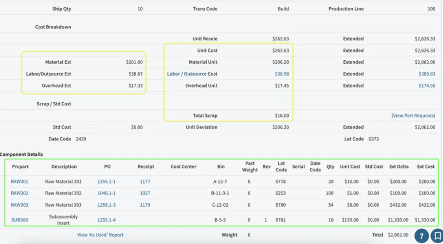Open the RAW302 part link
This screenshot has height=244, width=443.
pyautogui.click(x=19, y=193)
